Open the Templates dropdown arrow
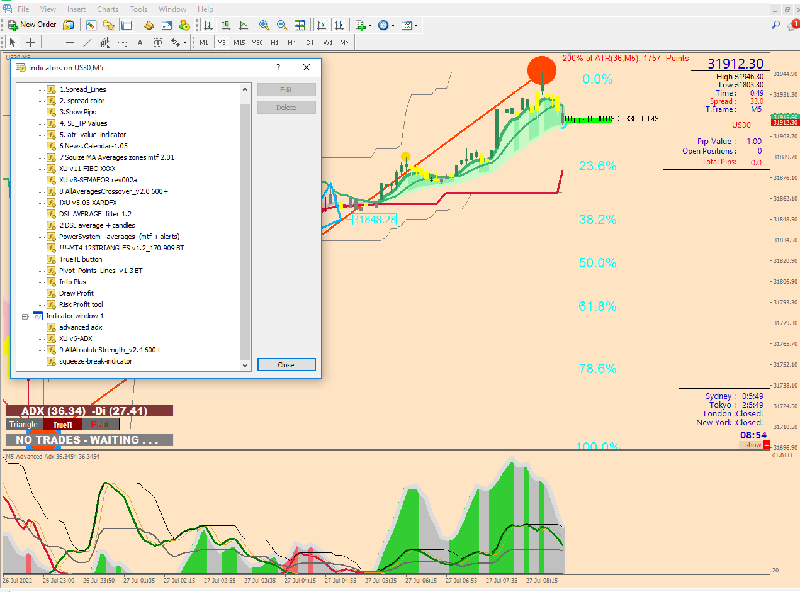 (x=417, y=26)
